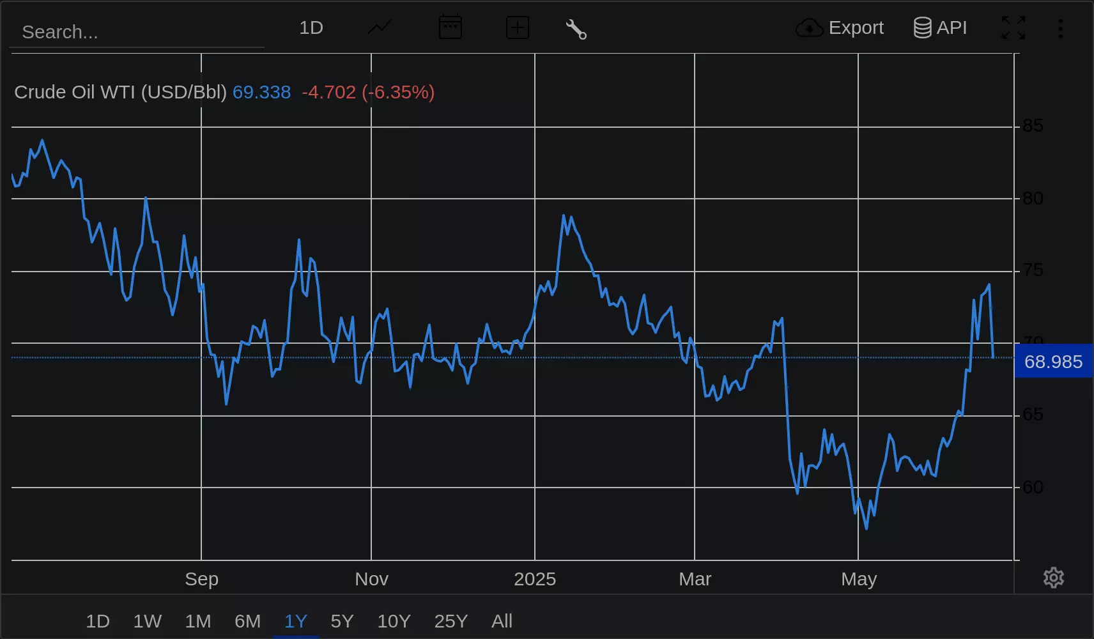
Task: Show the 25Y time range
Action: click(x=451, y=621)
